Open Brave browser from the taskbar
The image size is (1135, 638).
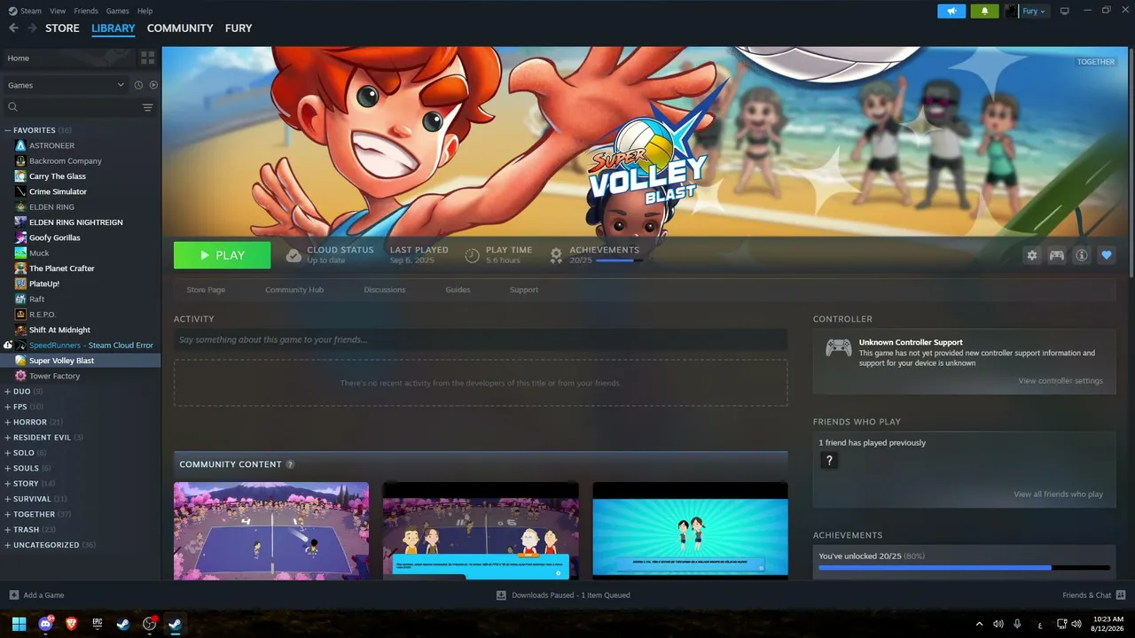tap(71, 624)
